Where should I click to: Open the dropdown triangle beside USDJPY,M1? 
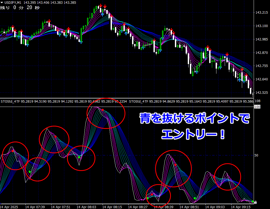point(2,3)
